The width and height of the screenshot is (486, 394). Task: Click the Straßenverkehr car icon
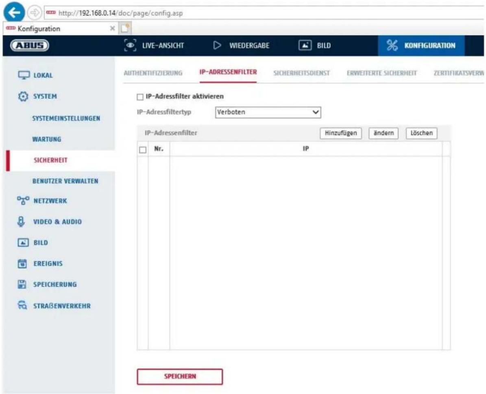coord(22,306)
